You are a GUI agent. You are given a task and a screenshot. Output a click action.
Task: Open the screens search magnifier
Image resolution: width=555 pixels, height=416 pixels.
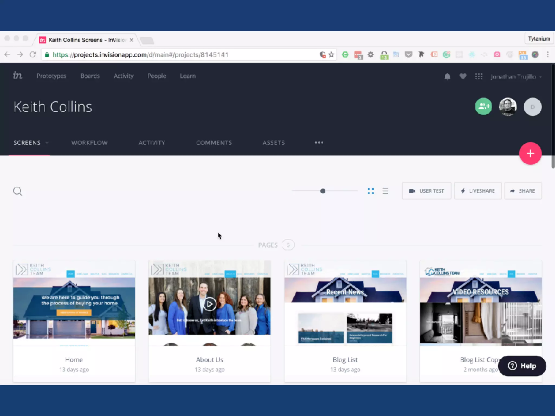tap(18, 191)
